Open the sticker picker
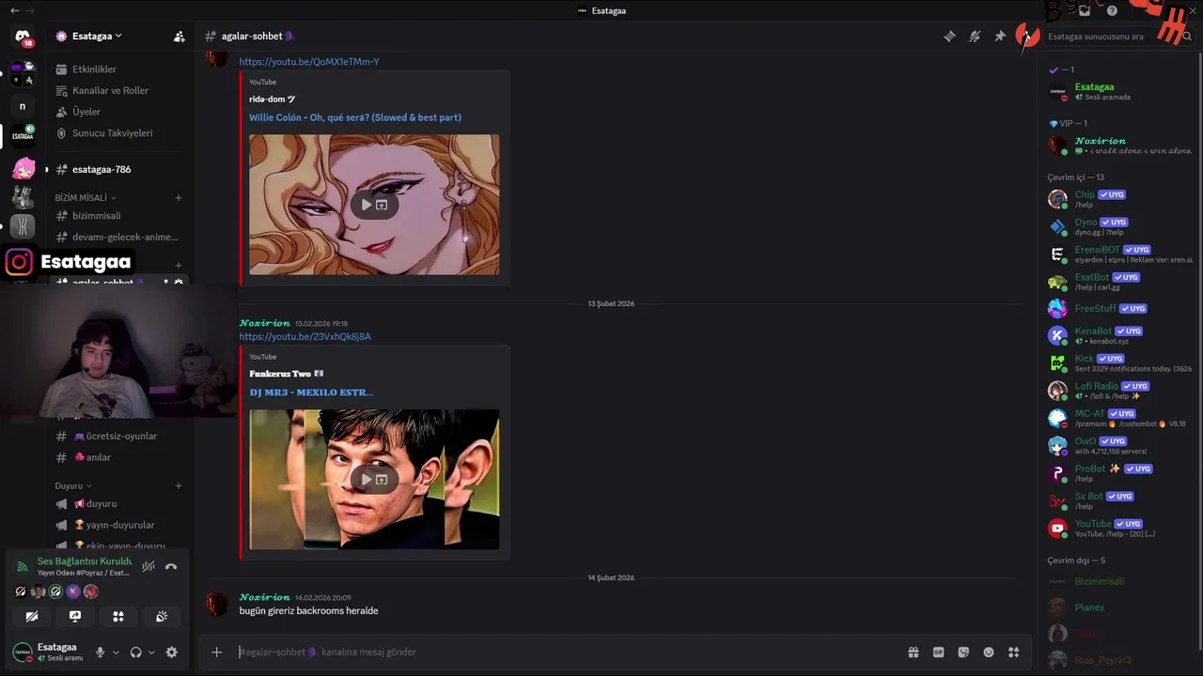 point(963,653)
